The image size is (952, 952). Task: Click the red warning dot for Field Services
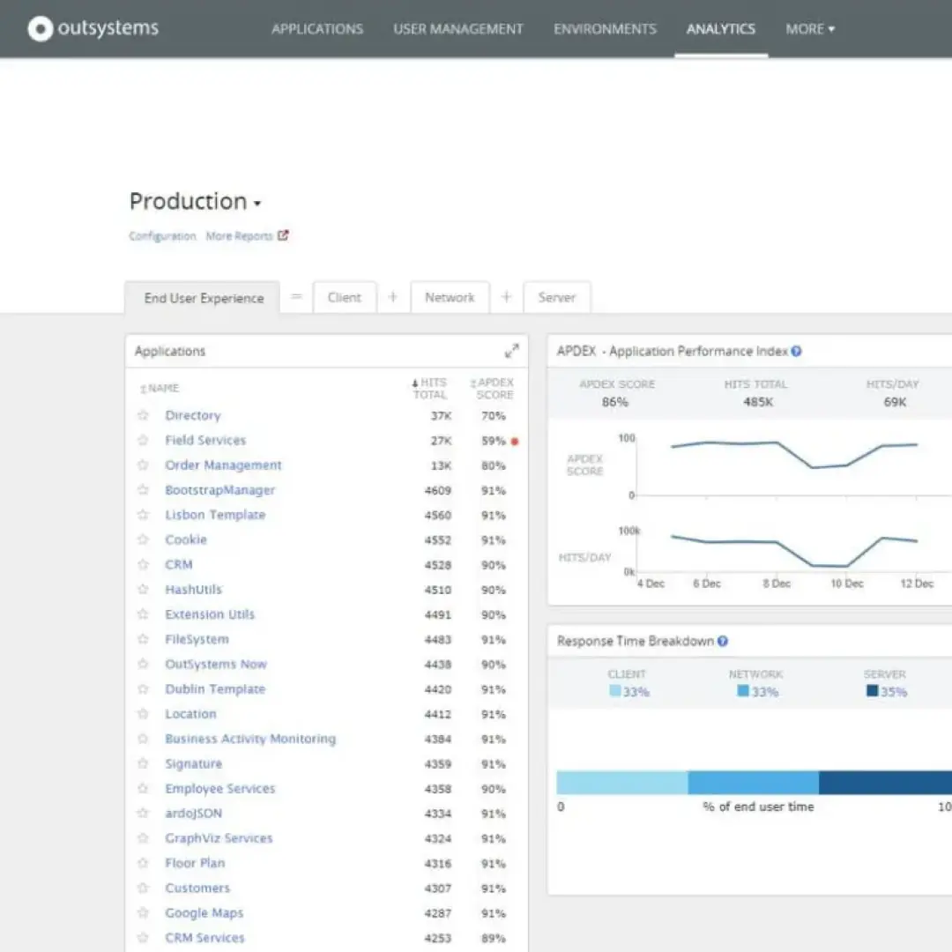point(515,441)
